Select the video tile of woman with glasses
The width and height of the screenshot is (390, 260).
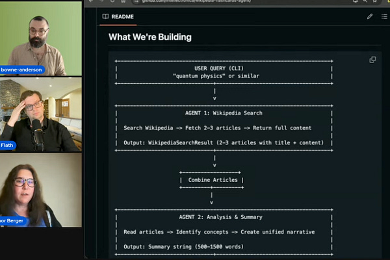tap(41, 190)
